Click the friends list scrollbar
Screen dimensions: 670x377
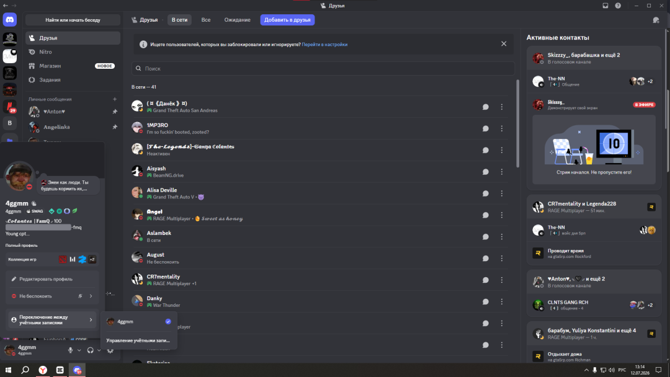tap(517, 124)
